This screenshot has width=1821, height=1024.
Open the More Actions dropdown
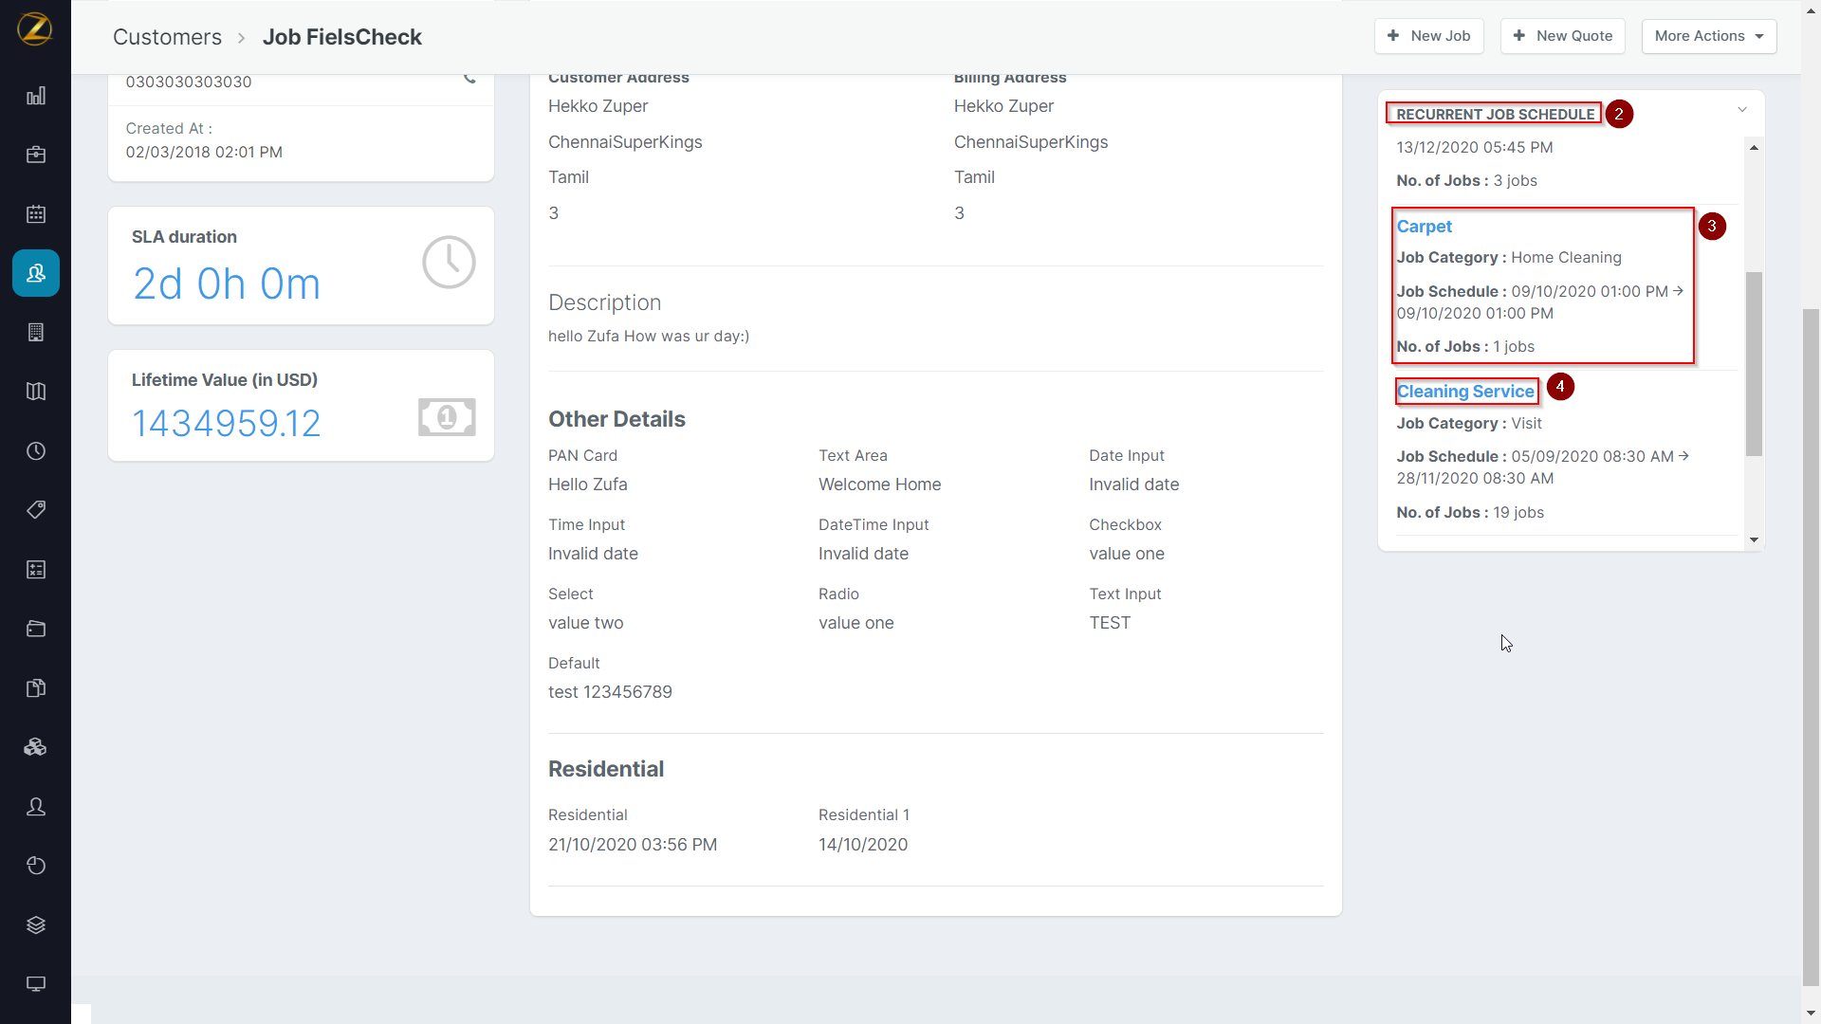coord(1708,36)
